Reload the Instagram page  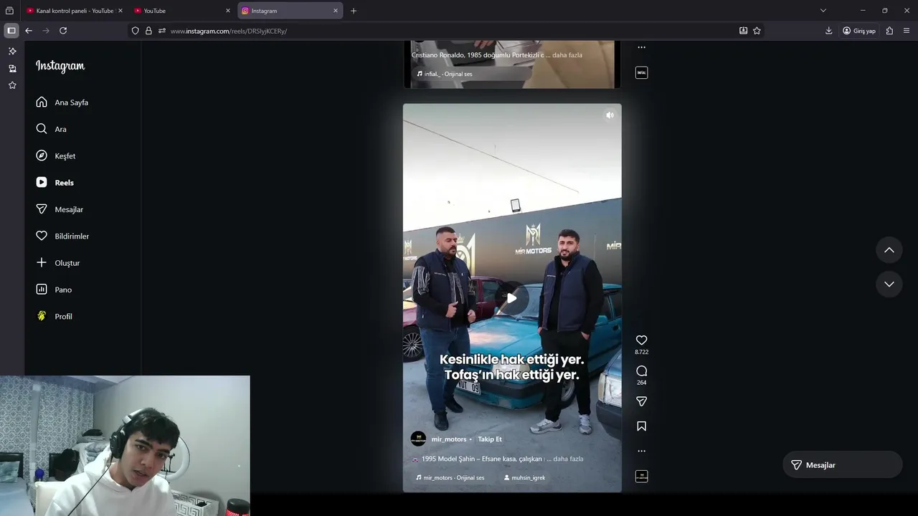coord(63,31)
